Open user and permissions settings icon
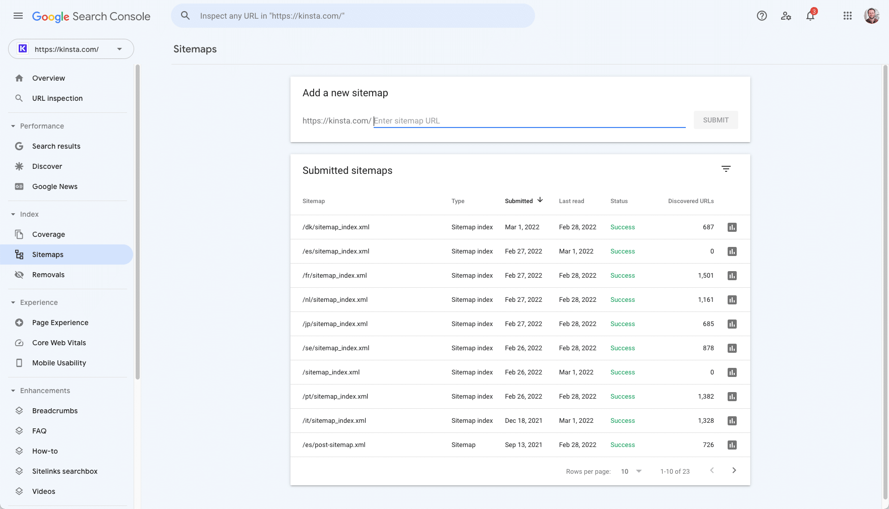 tap(786, 16)
